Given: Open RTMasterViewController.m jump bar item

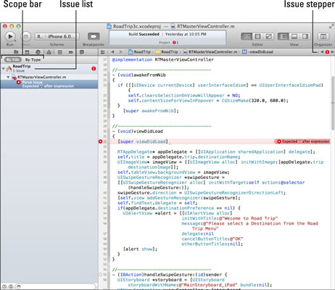Looking at the screenshot, I should click(x=210, y=52).
